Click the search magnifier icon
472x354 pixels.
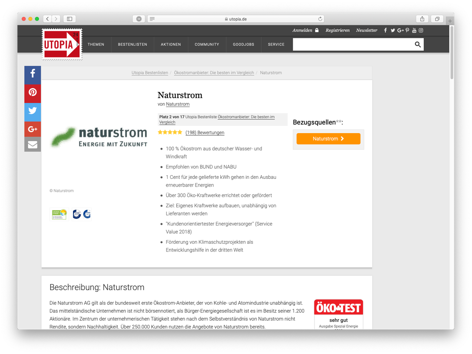point(418,44)
